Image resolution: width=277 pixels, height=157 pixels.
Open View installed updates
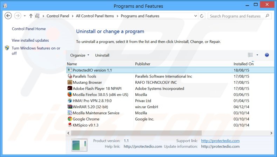click(x=30, y=40)
